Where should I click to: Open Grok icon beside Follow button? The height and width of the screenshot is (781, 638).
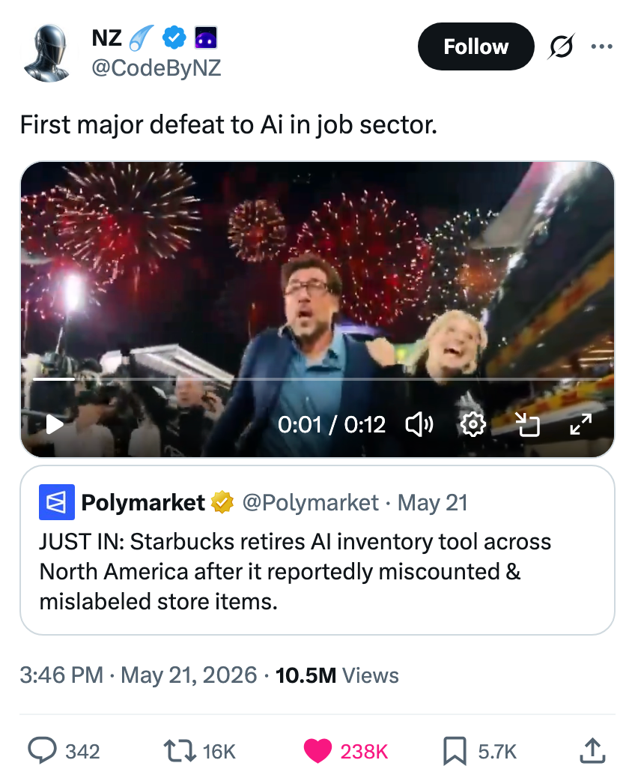(562, 46)
